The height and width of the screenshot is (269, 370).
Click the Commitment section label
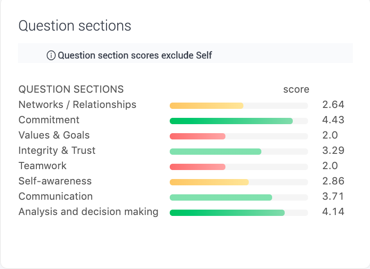coord(49,120)
